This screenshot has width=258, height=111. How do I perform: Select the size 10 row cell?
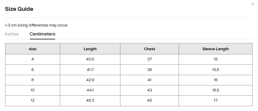coord(33,90)
